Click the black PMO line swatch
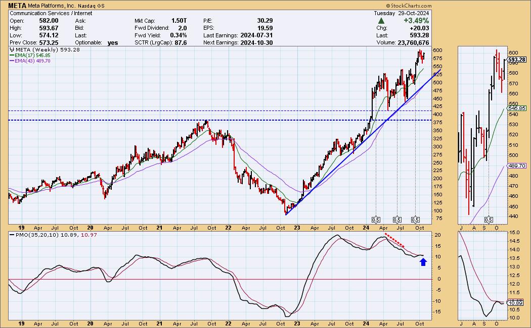 (x=12, y=235)
